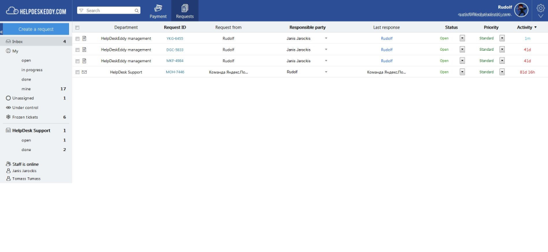Click the settings gear icon
Screen dimensions: 548x252
click(541, 8)
